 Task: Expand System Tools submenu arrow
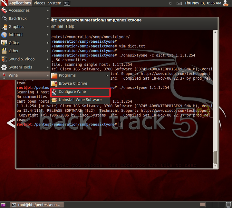point(48,67)
